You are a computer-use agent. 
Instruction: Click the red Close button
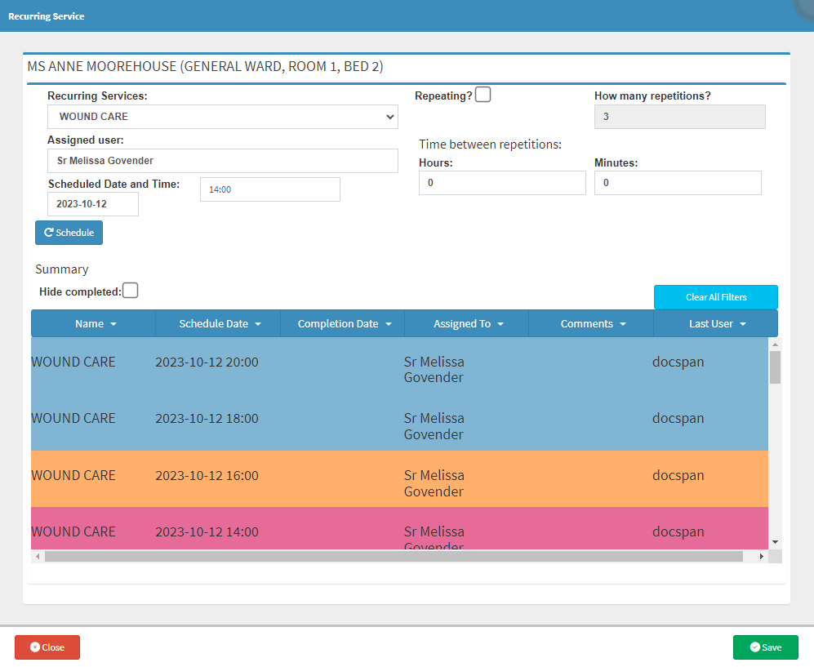[x=47, y=647]
